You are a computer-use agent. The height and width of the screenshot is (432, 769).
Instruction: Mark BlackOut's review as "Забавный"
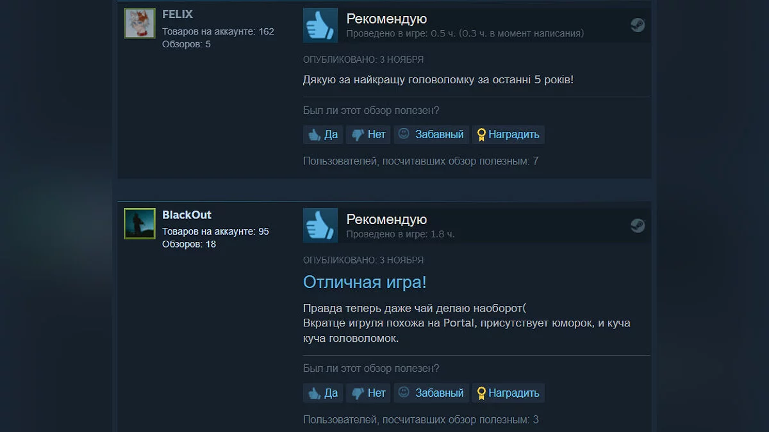[431, 393]
